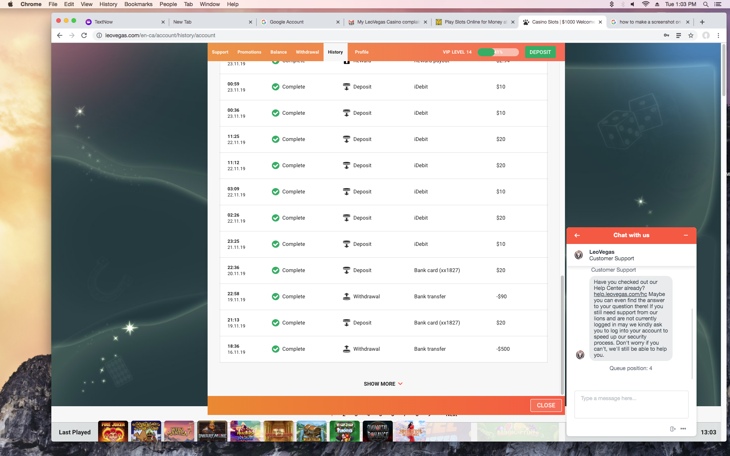Screen dimensions: 730x456
Task: Open chat more options dots
Action: tap(683, 429)
